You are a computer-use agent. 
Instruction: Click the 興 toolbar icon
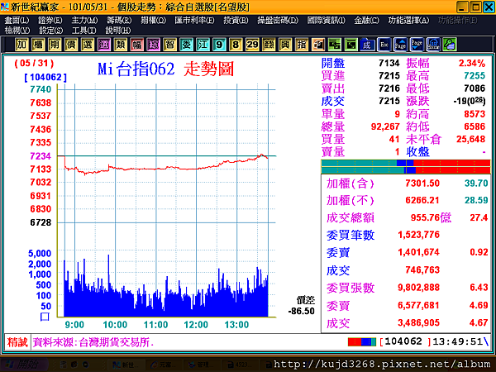pos(285,45)
